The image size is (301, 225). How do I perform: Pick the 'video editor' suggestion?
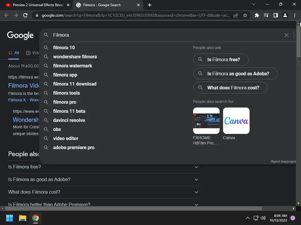pyautogui.click(x=66, y=139)
